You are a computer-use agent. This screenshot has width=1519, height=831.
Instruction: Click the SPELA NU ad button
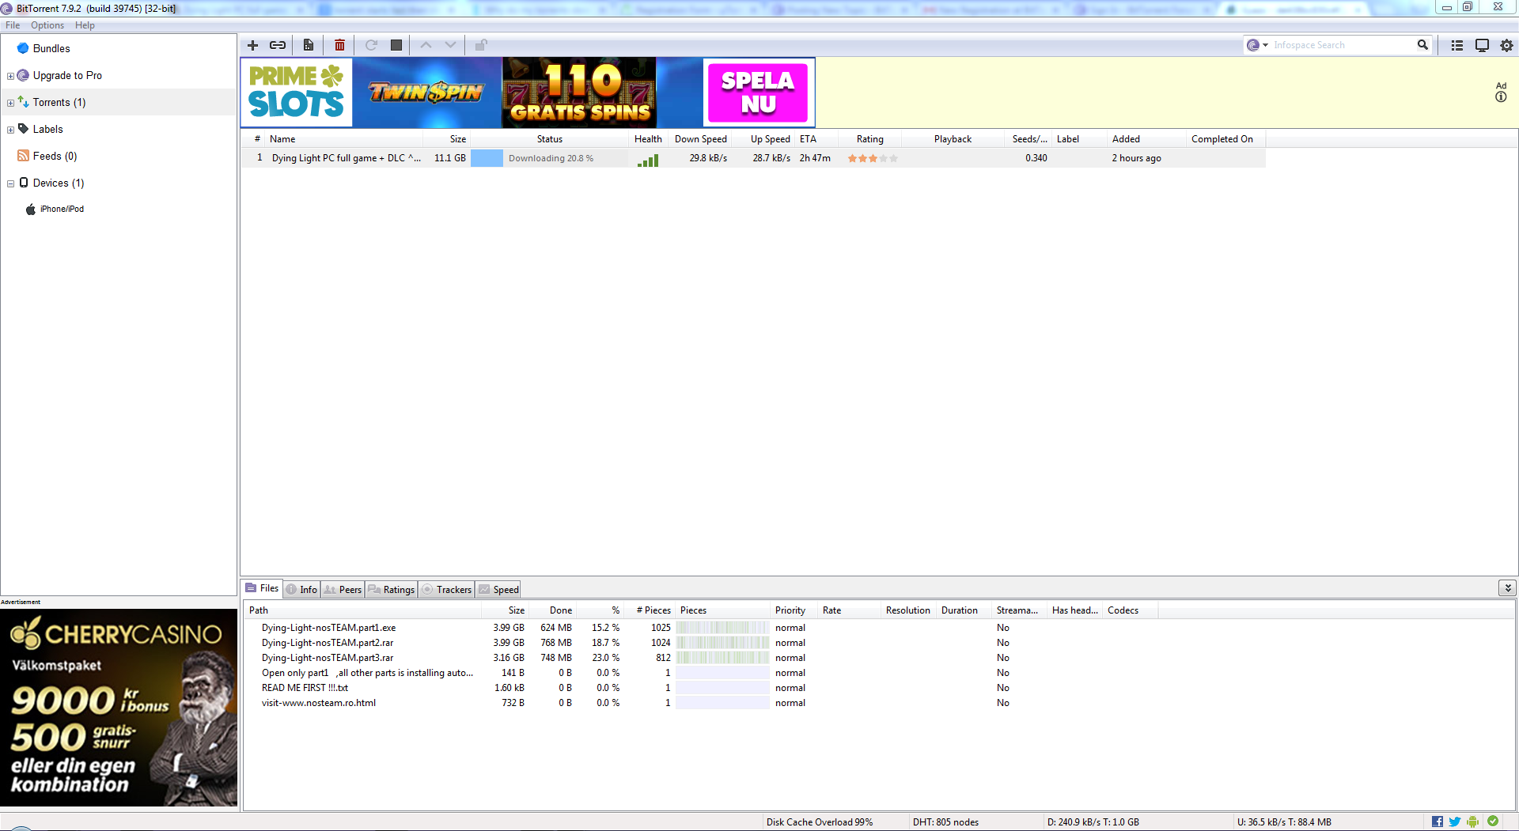click(x=758, y=93)
